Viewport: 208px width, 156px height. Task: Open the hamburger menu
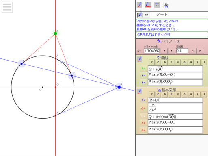[7, 7]
